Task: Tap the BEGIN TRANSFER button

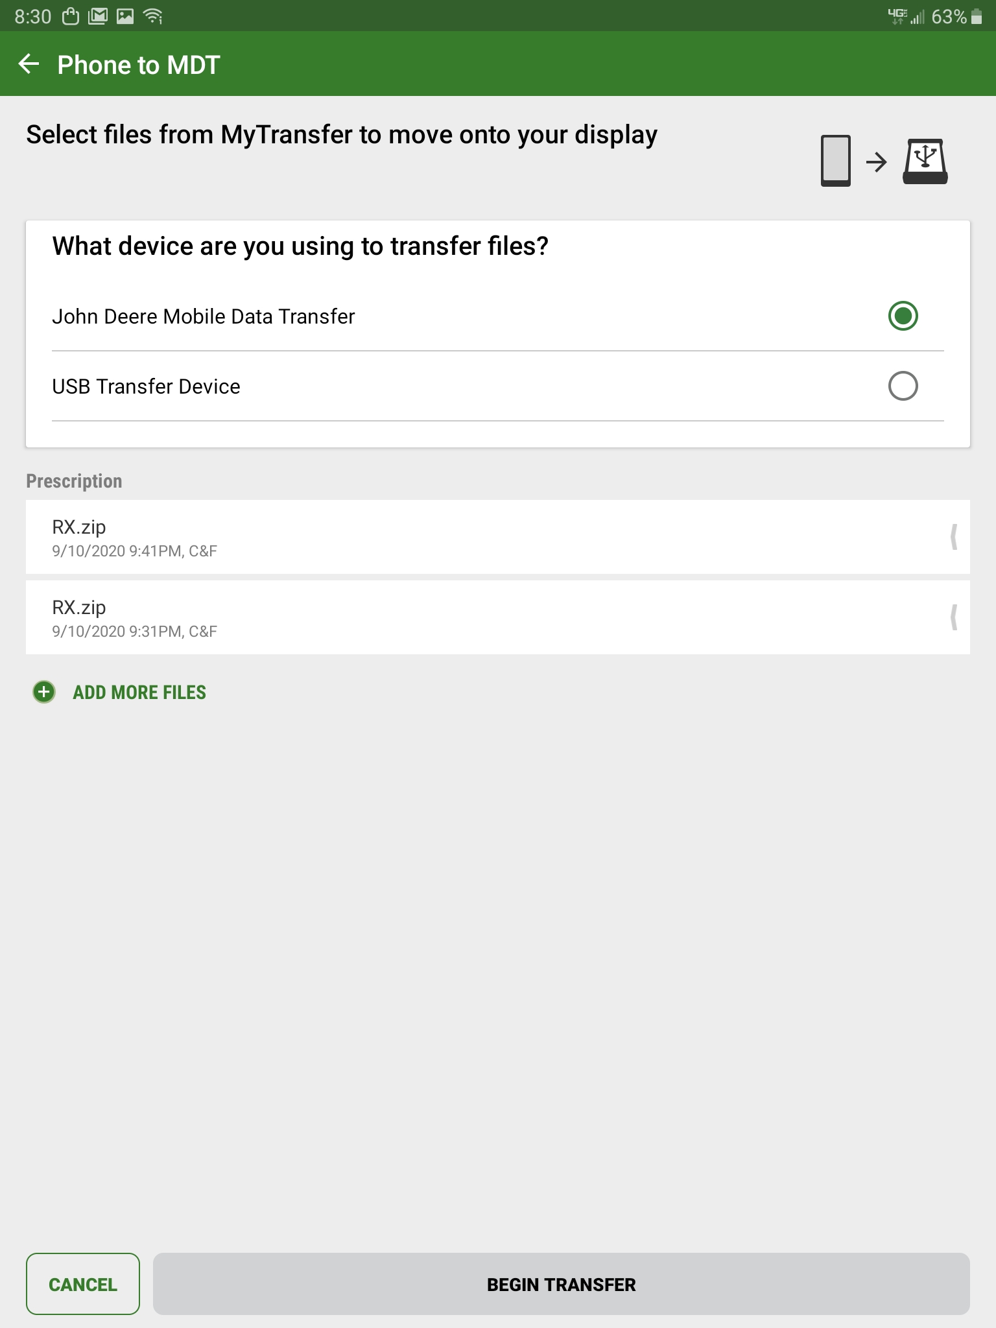Action: 562,1284
